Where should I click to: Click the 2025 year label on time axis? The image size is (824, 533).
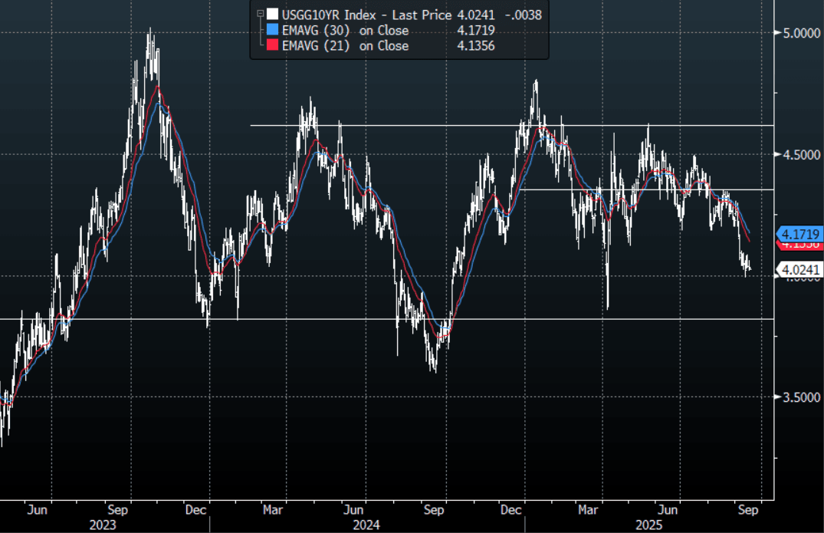click(x=648, y=525)
